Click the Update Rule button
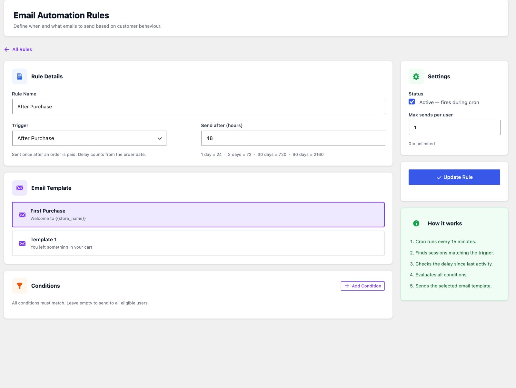 coord(454,177)
